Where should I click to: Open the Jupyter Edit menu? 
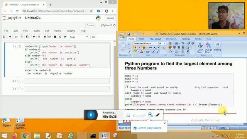(x=15, y=31)
